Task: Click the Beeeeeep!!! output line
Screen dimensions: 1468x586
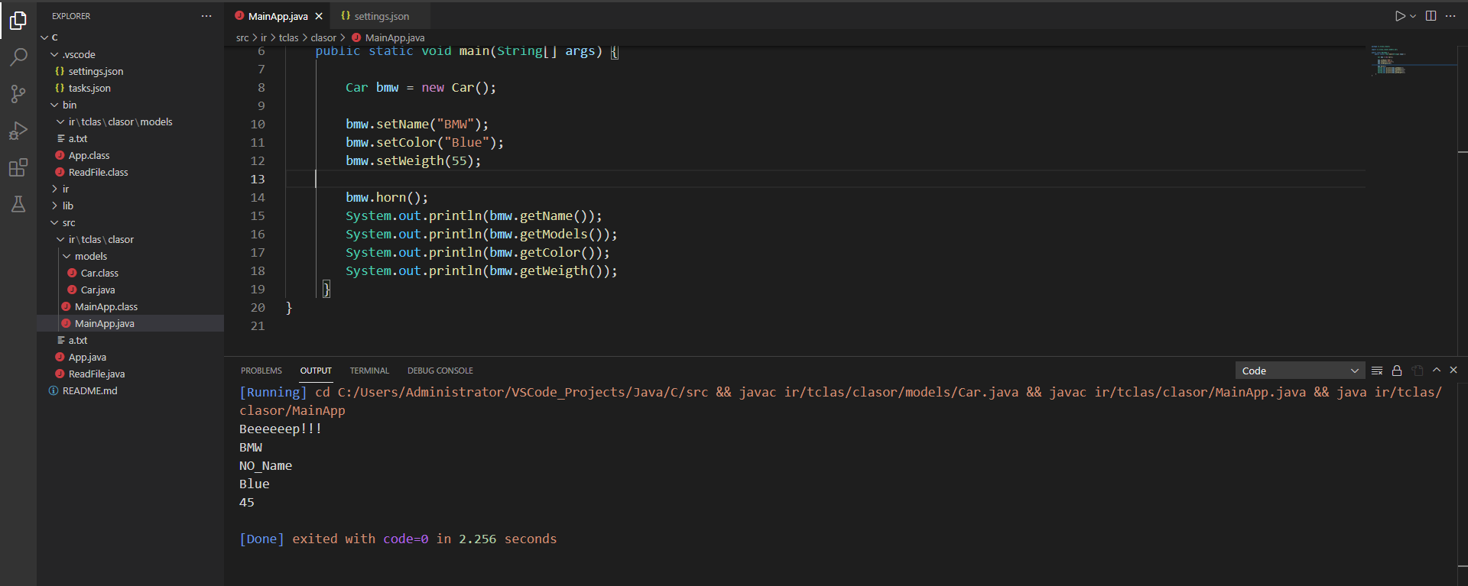Action: pyautogui.click(x=281, y=429)
